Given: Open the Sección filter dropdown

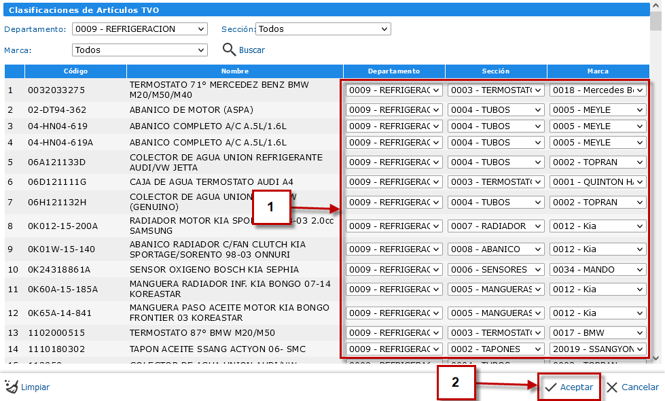Looking at the screenshot, I should click(323, 29).
